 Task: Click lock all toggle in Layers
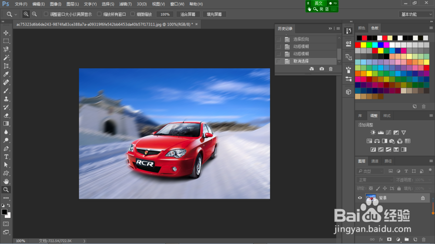[399, 188]
